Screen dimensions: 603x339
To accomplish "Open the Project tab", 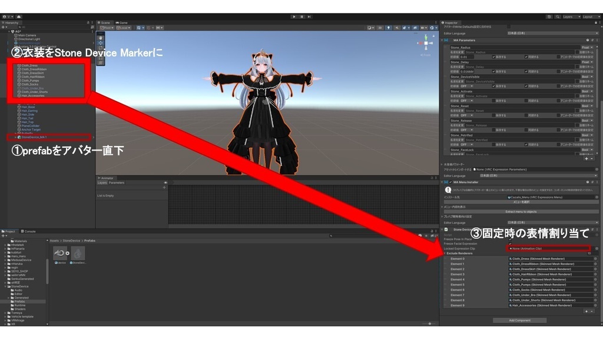I will (8, 231).
